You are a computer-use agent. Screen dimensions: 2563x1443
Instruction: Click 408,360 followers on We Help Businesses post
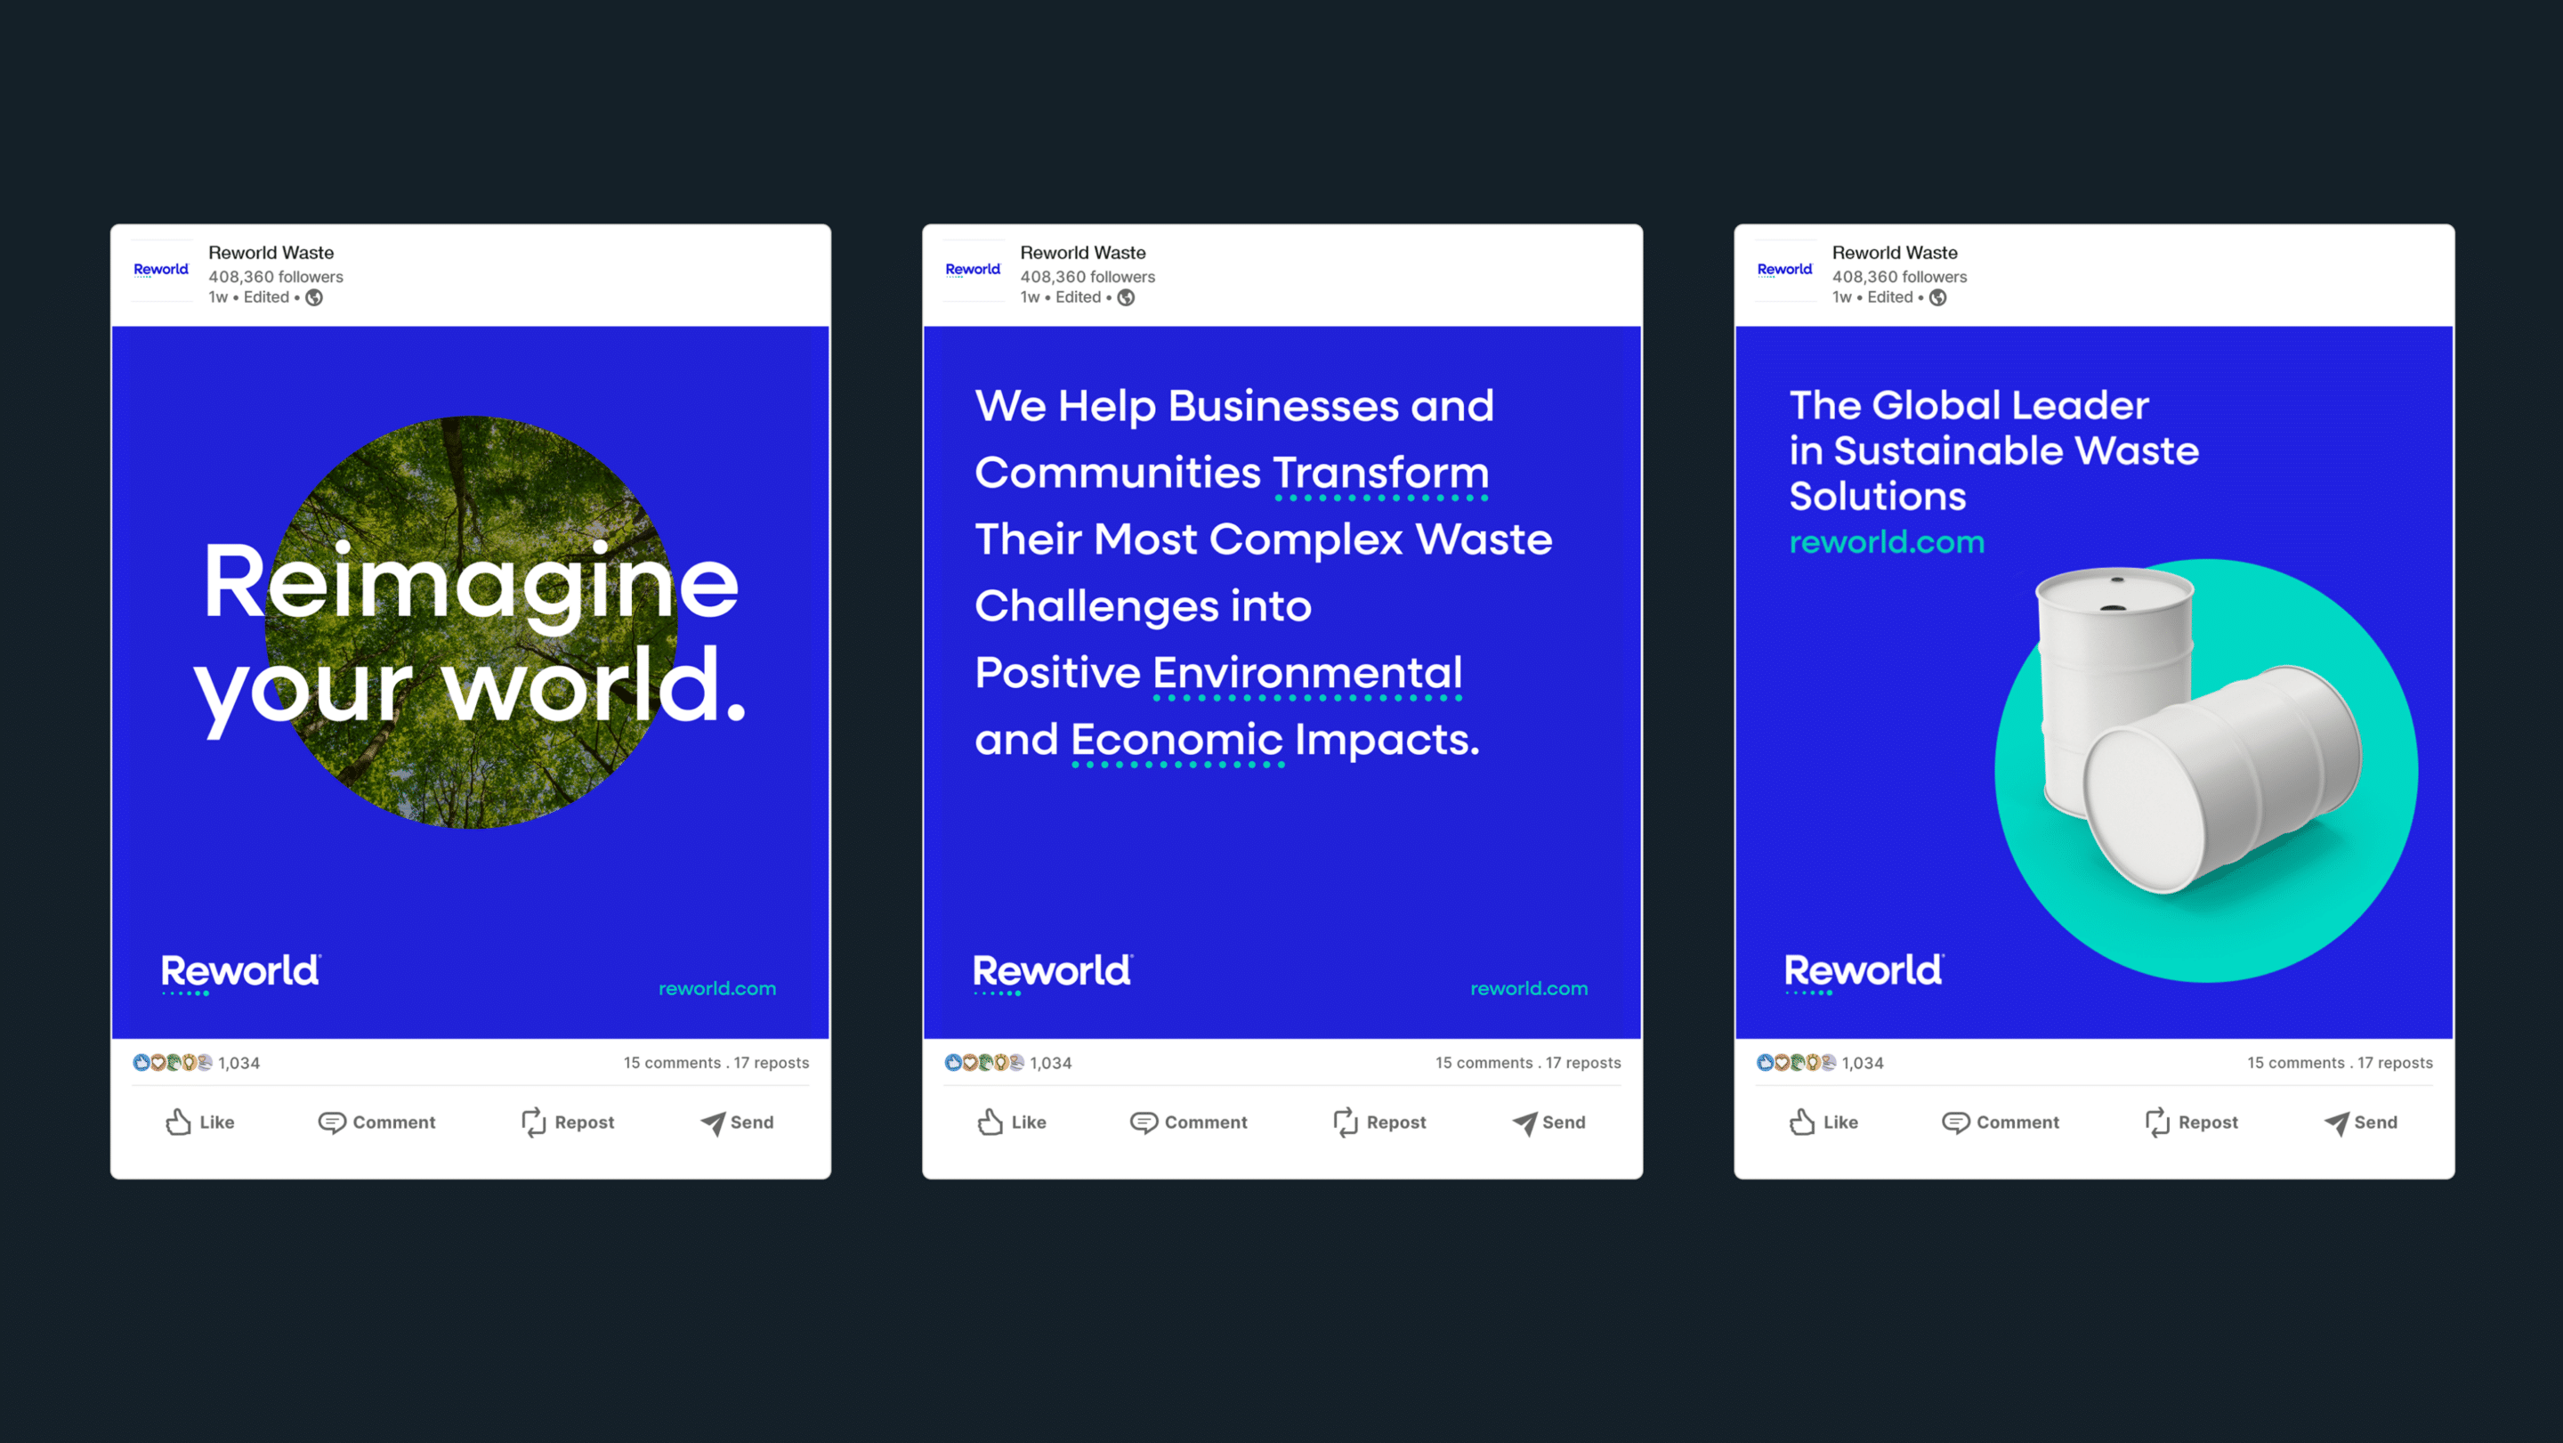click(x=1087, y=277)
